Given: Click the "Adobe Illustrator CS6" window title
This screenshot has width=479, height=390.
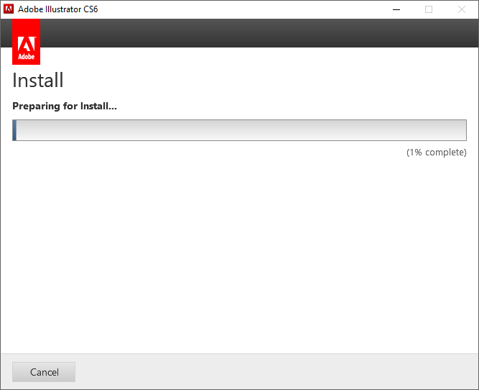Looking at the screenshot, I should (57, 9).
